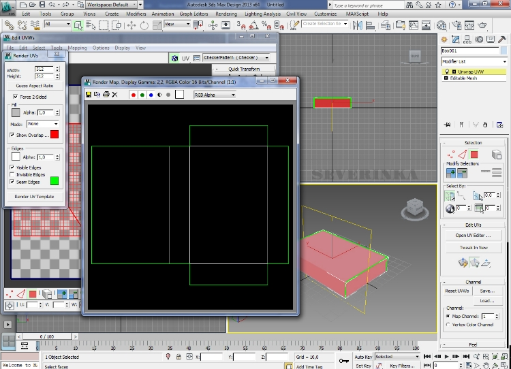Toggle the Force 2-Sided checkbox
The image size is (511, 369).
pos(15,97)
